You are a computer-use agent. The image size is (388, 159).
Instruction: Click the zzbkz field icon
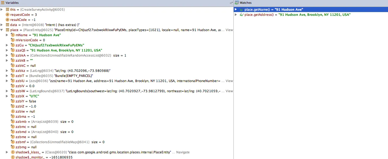click(x=13, y=71)
